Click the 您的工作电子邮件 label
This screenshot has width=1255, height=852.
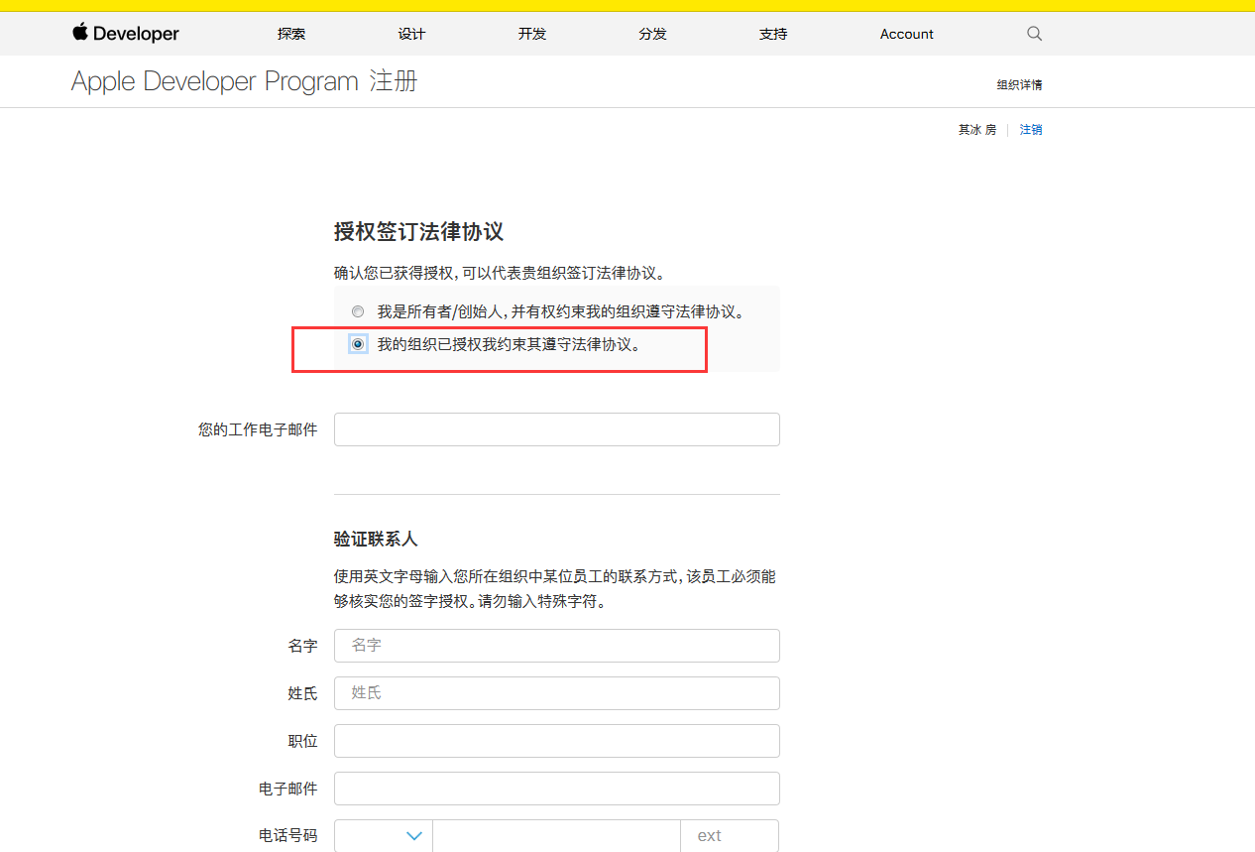pos(258,429)
